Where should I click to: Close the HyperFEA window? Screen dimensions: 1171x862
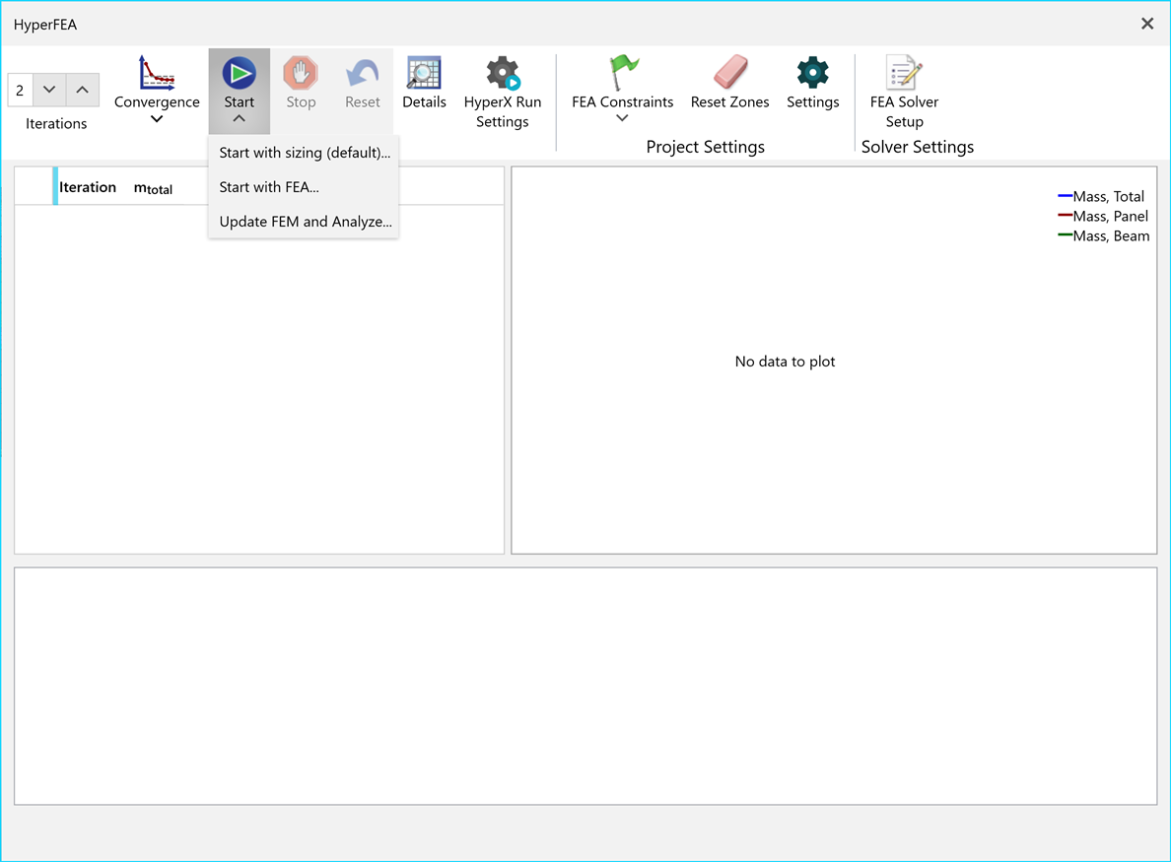click(1147, 24)
